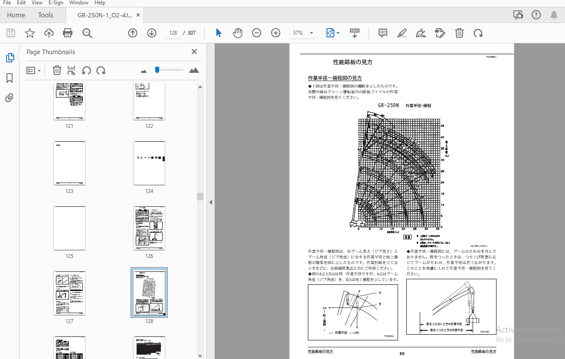The image size is (565, 359).
Task: Open thumbnail options dropdown menu
Action: coord(34,70)
